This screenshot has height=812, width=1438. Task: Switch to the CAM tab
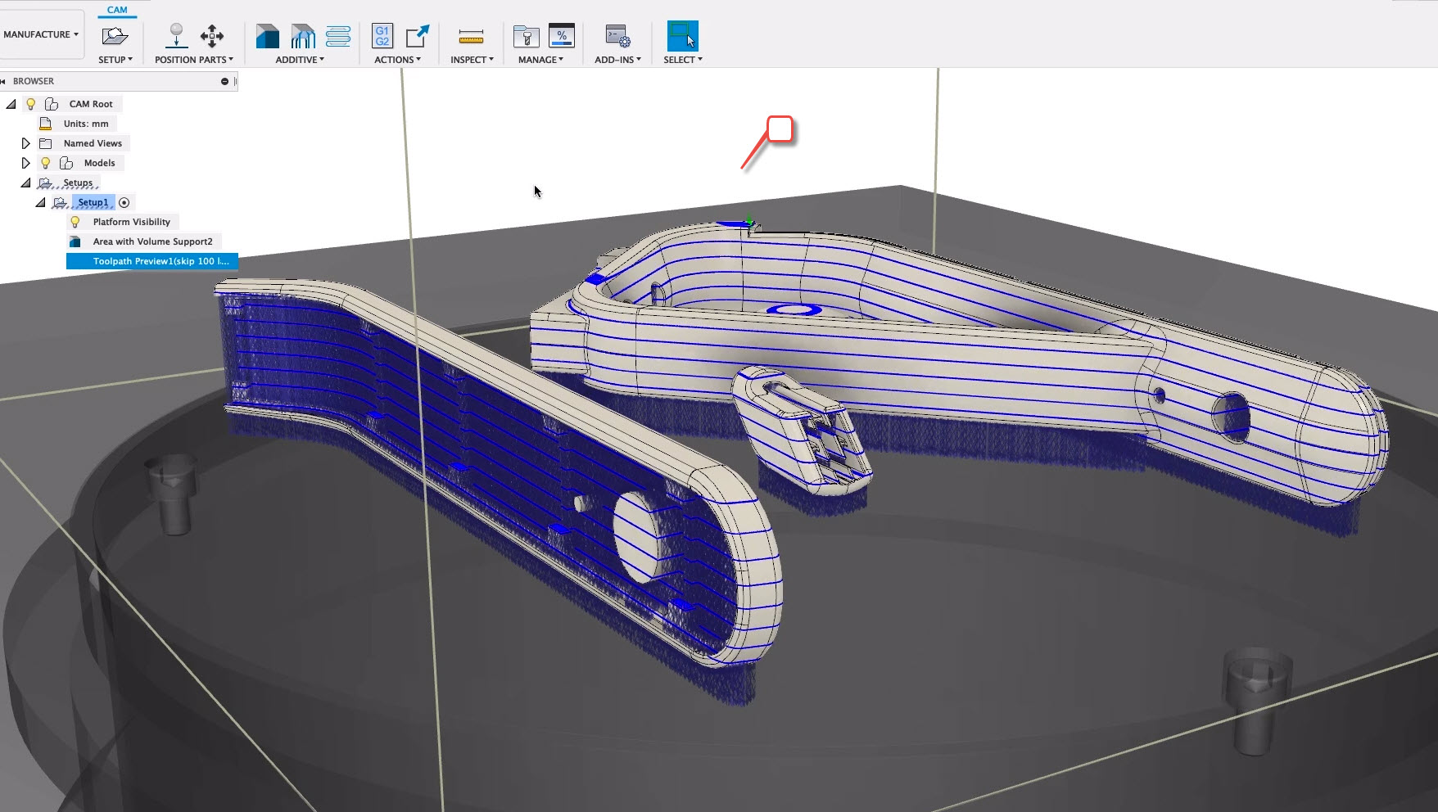coord(117,10)
